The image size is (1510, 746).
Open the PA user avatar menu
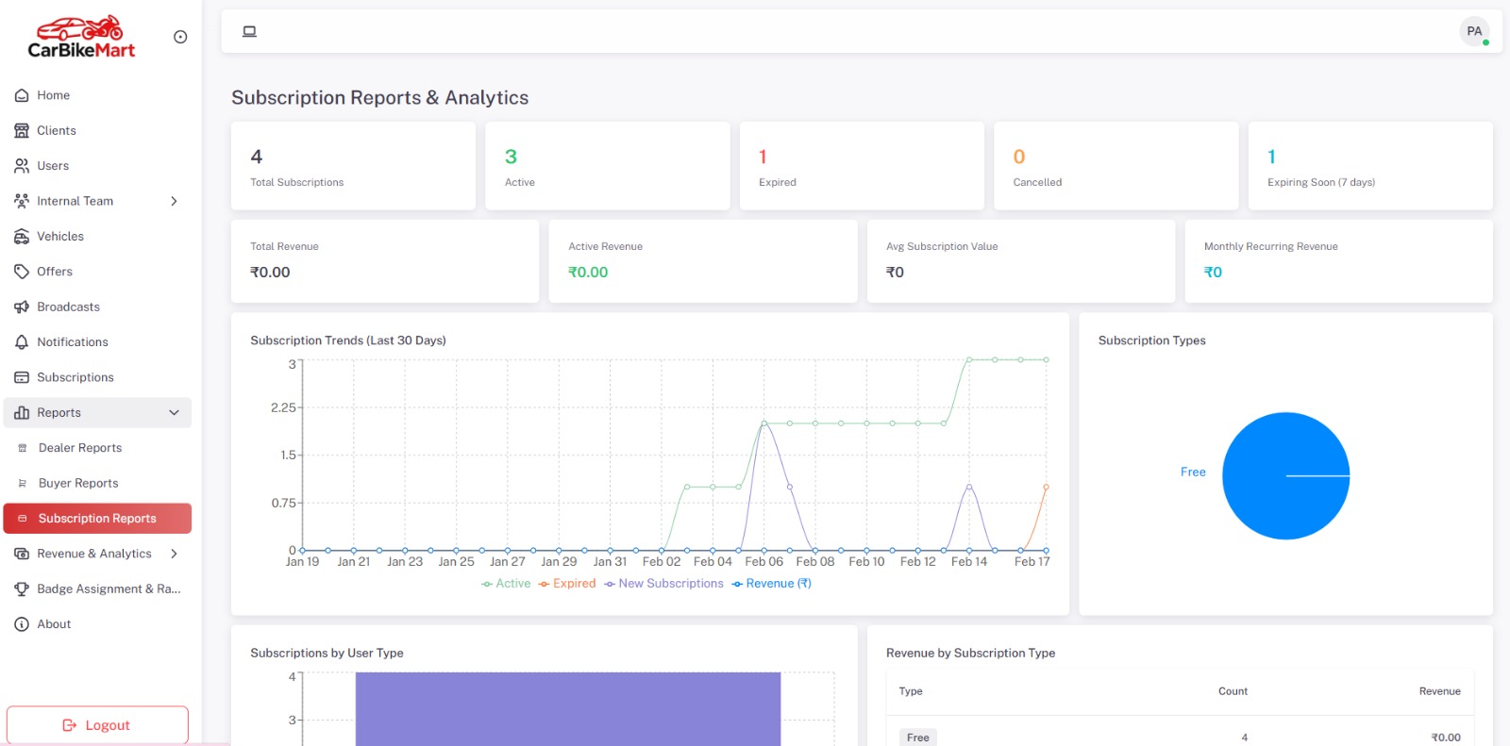pos(1474,31)
